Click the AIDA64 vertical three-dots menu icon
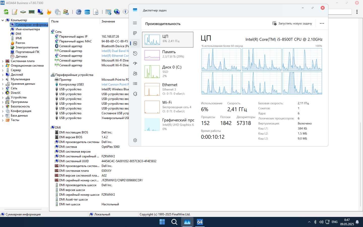 tap(357, 12)
